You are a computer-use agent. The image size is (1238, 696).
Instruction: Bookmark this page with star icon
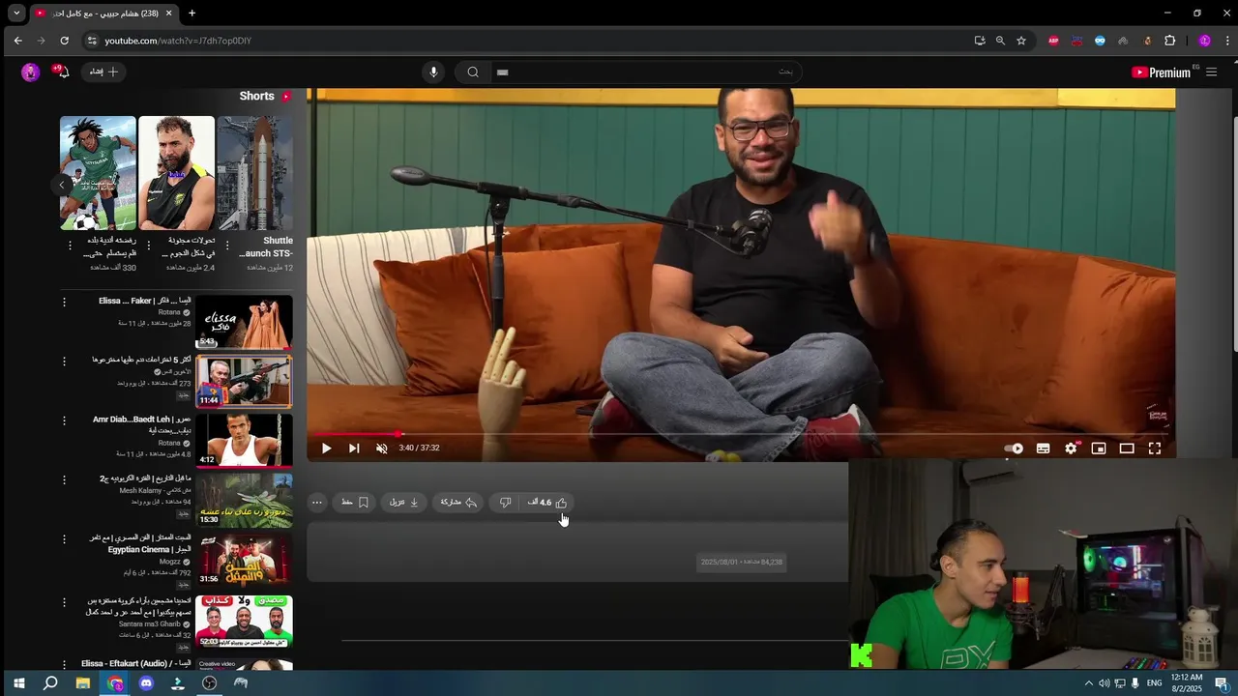click(x=1021, y=41)
